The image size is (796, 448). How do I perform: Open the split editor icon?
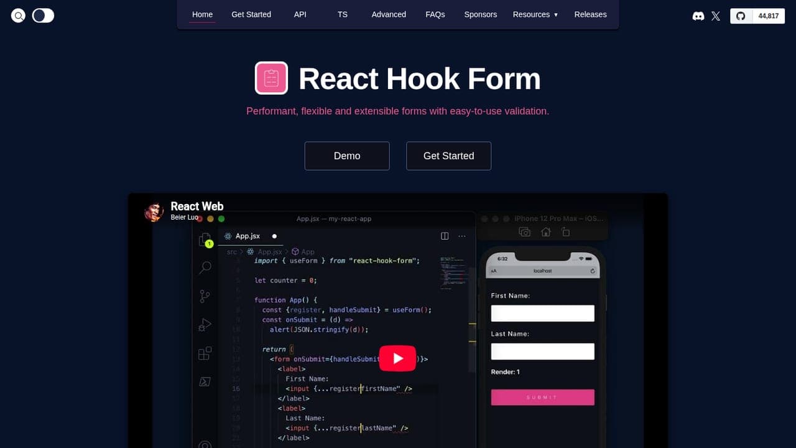tap(445, 236)
